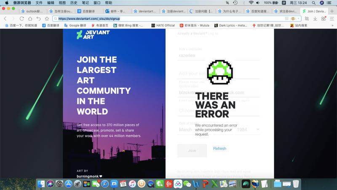Open the Maps icon in the dock
This screenshot has height=190, width=337.
pyautogui.click(x=224, y=184)
